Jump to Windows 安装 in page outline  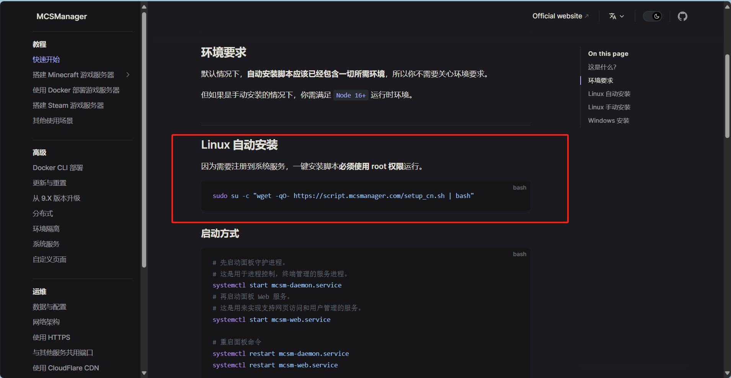(609, 121)
